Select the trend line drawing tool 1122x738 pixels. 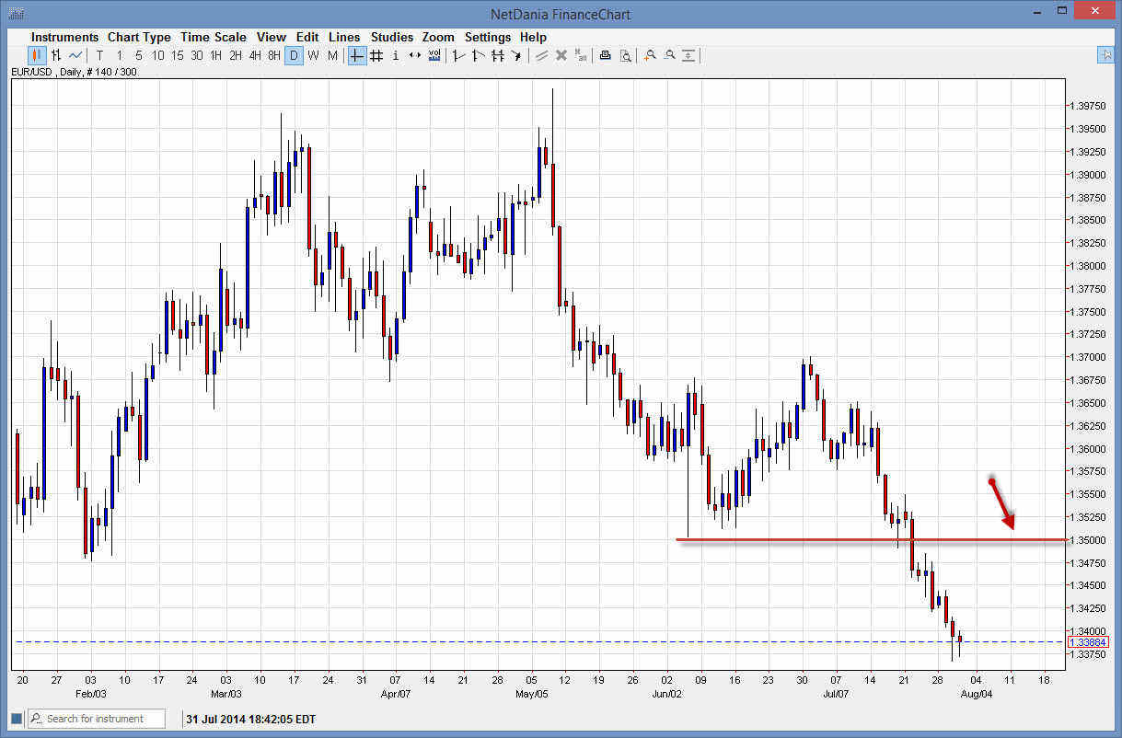click(x=457, y=55)
